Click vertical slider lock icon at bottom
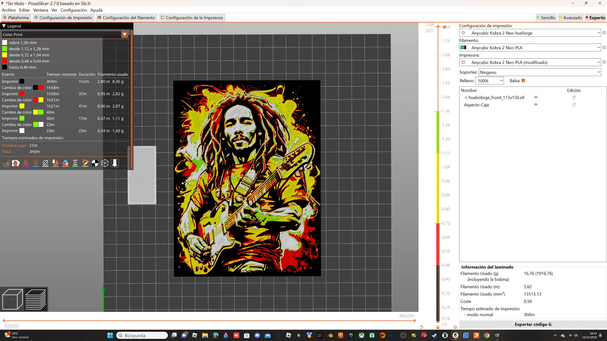The height and width of the screenshot is (341, 607). click(438, 327)
